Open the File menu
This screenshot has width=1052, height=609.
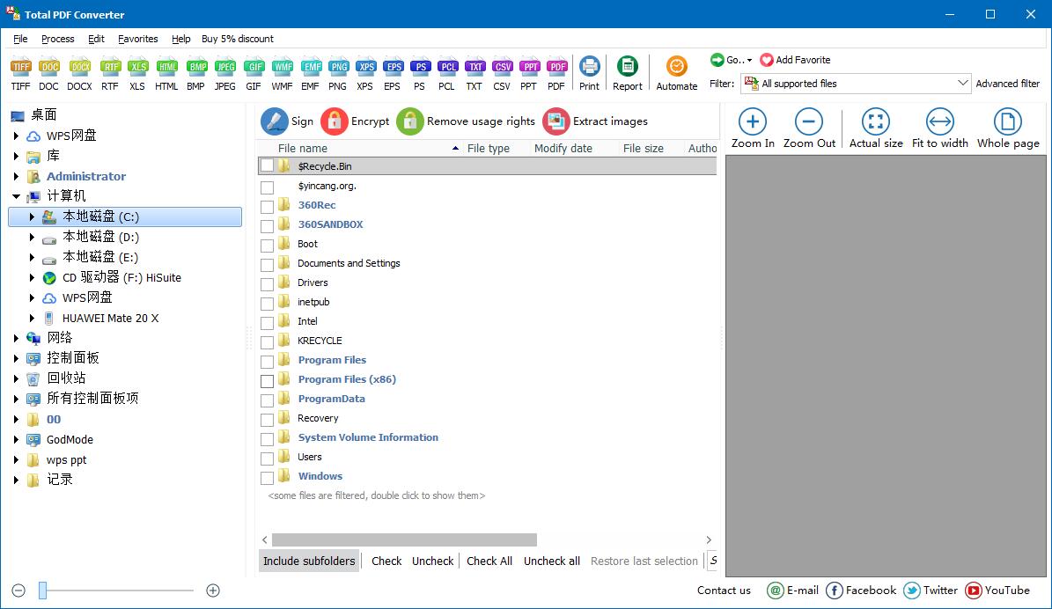click(21, 39)
